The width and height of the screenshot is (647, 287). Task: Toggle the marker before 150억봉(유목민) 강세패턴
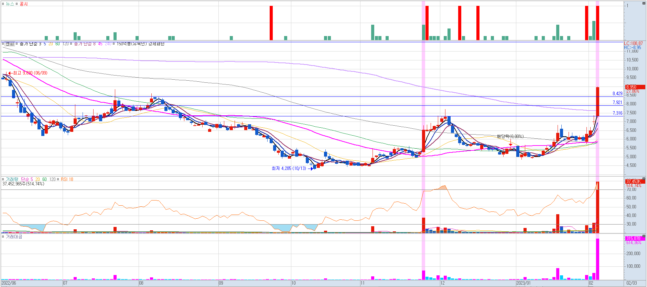(x=114, y=44)
